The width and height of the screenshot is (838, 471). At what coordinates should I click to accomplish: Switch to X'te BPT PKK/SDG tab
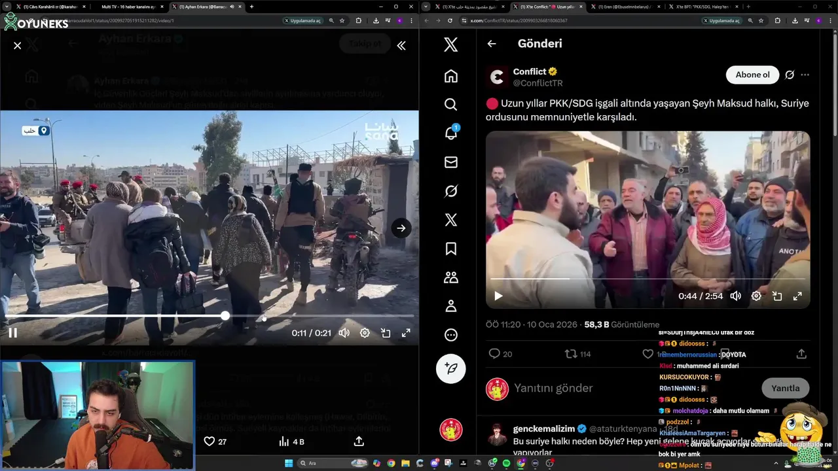pyautogui.click(x=703, y=7)
